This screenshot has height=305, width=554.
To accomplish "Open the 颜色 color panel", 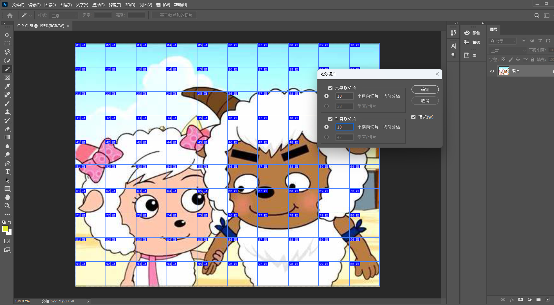I will coord(472,33).
